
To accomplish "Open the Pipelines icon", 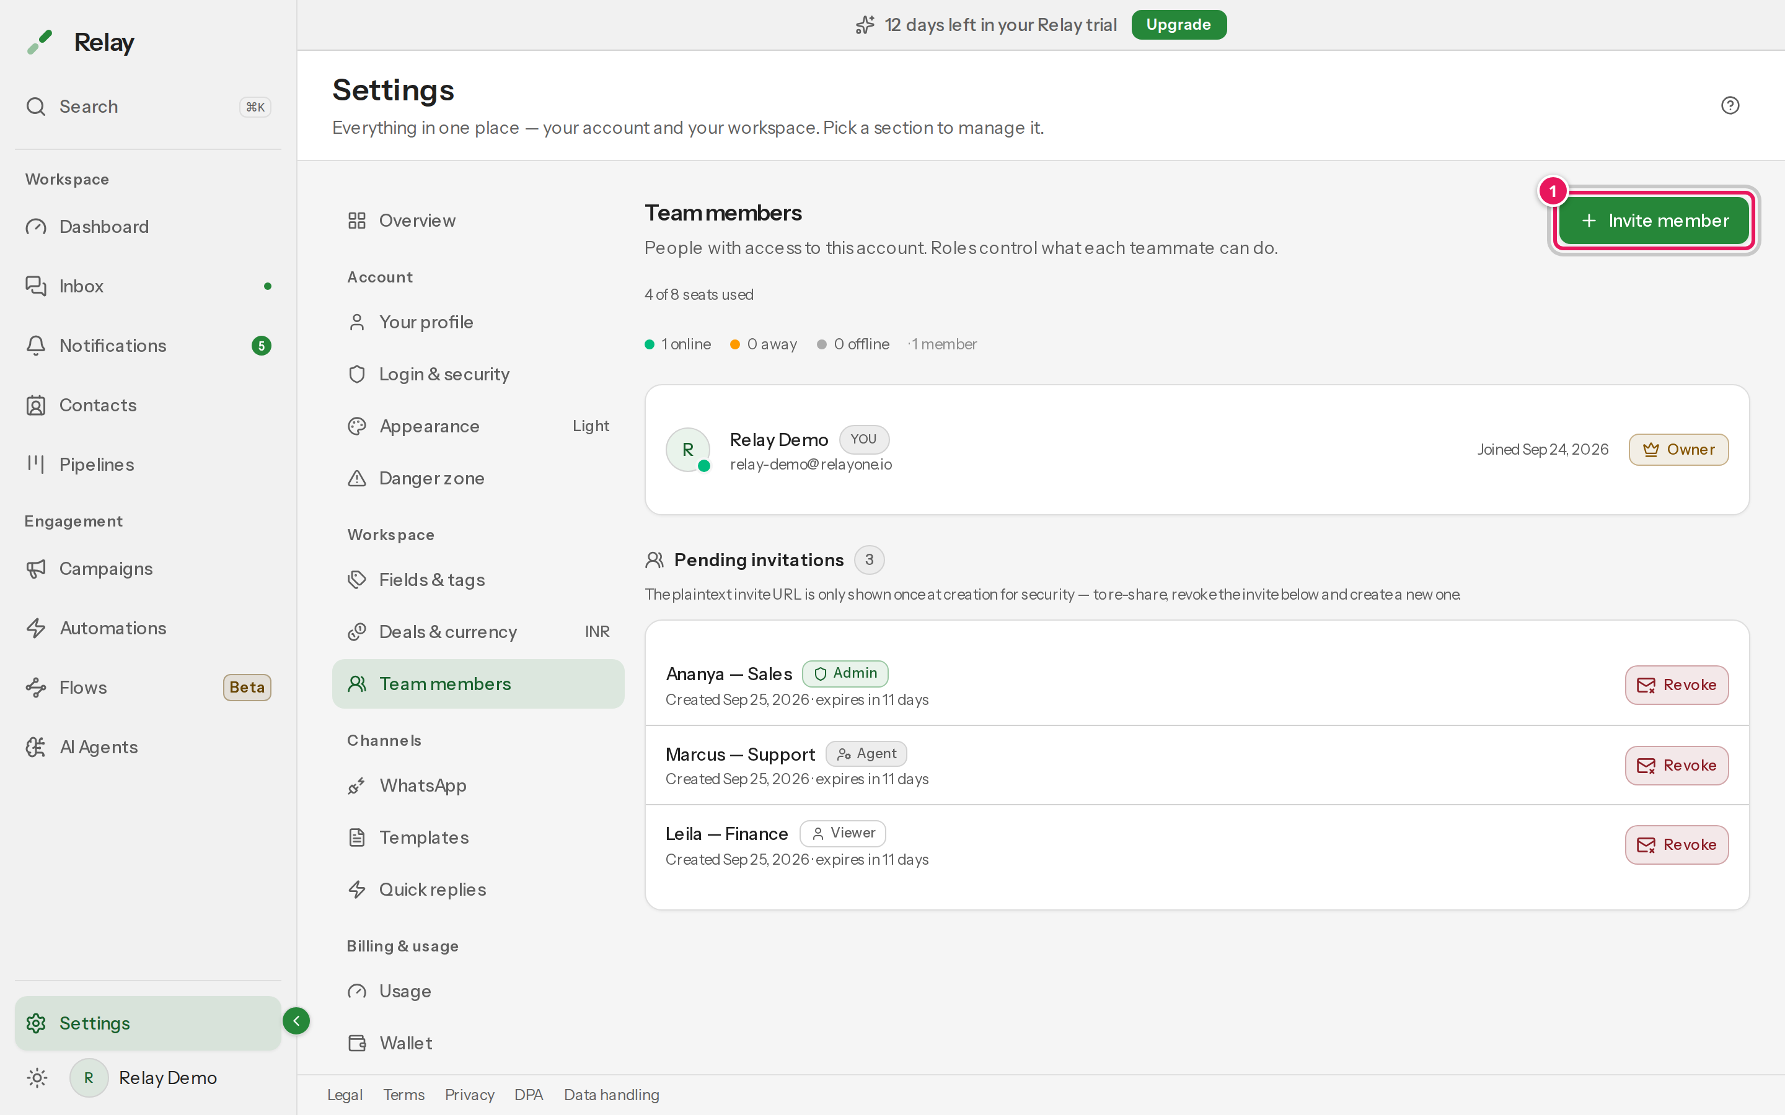I will click(36, 465).
